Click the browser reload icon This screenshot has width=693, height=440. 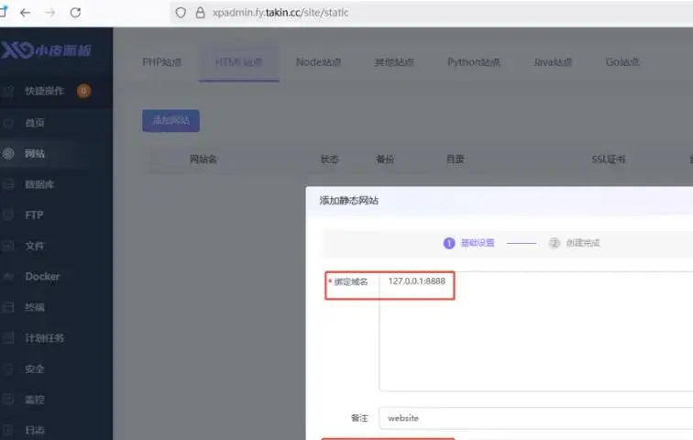75,13
